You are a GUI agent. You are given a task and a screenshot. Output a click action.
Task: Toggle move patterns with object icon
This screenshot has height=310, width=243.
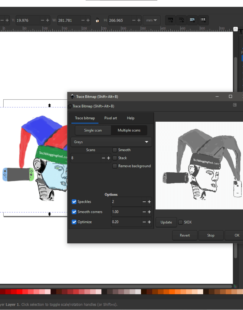pyautogui.click(x=203, y=20)
